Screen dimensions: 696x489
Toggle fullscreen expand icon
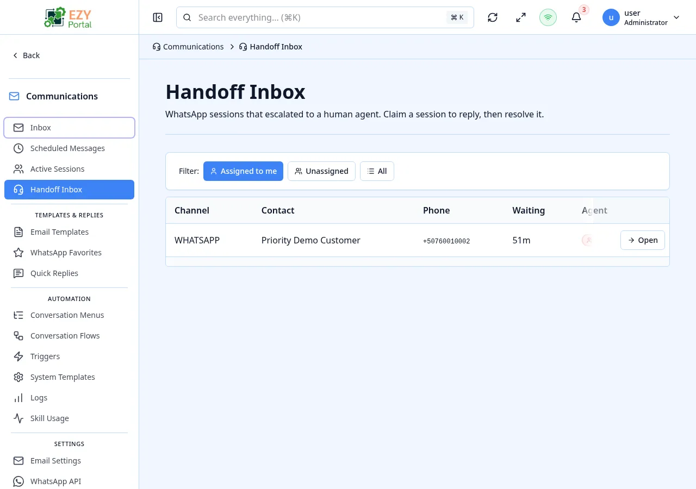tap(521, 17)
